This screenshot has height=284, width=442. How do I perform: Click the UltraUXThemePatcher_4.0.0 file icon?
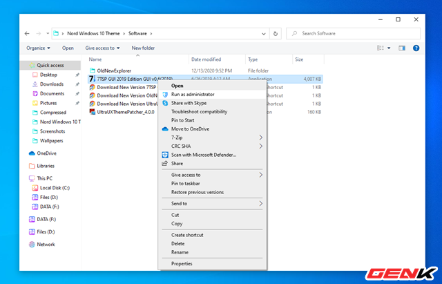tap(92, 112)
